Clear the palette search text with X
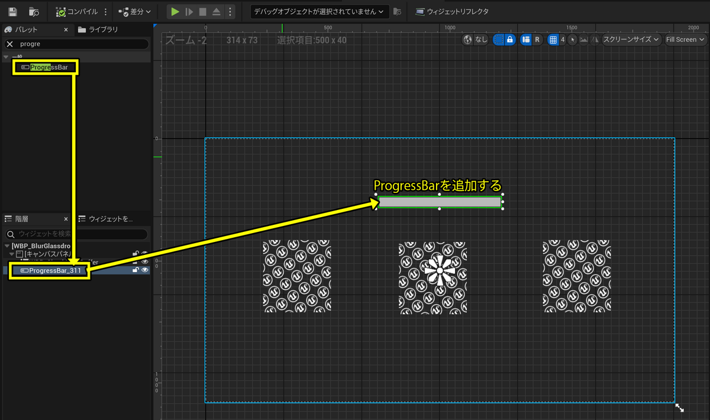Viewport: 710px width, 420px height. (9, 44)
